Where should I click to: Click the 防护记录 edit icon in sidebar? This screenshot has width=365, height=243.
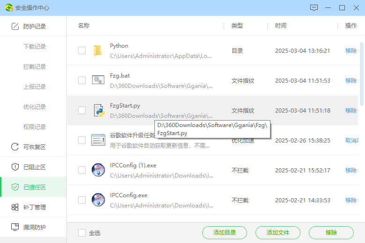15,26
